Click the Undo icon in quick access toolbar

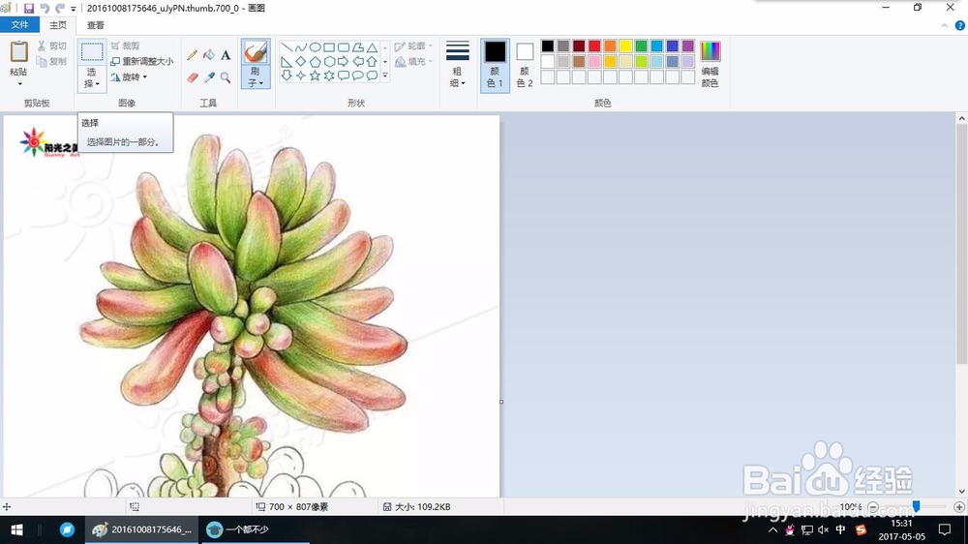45,8
